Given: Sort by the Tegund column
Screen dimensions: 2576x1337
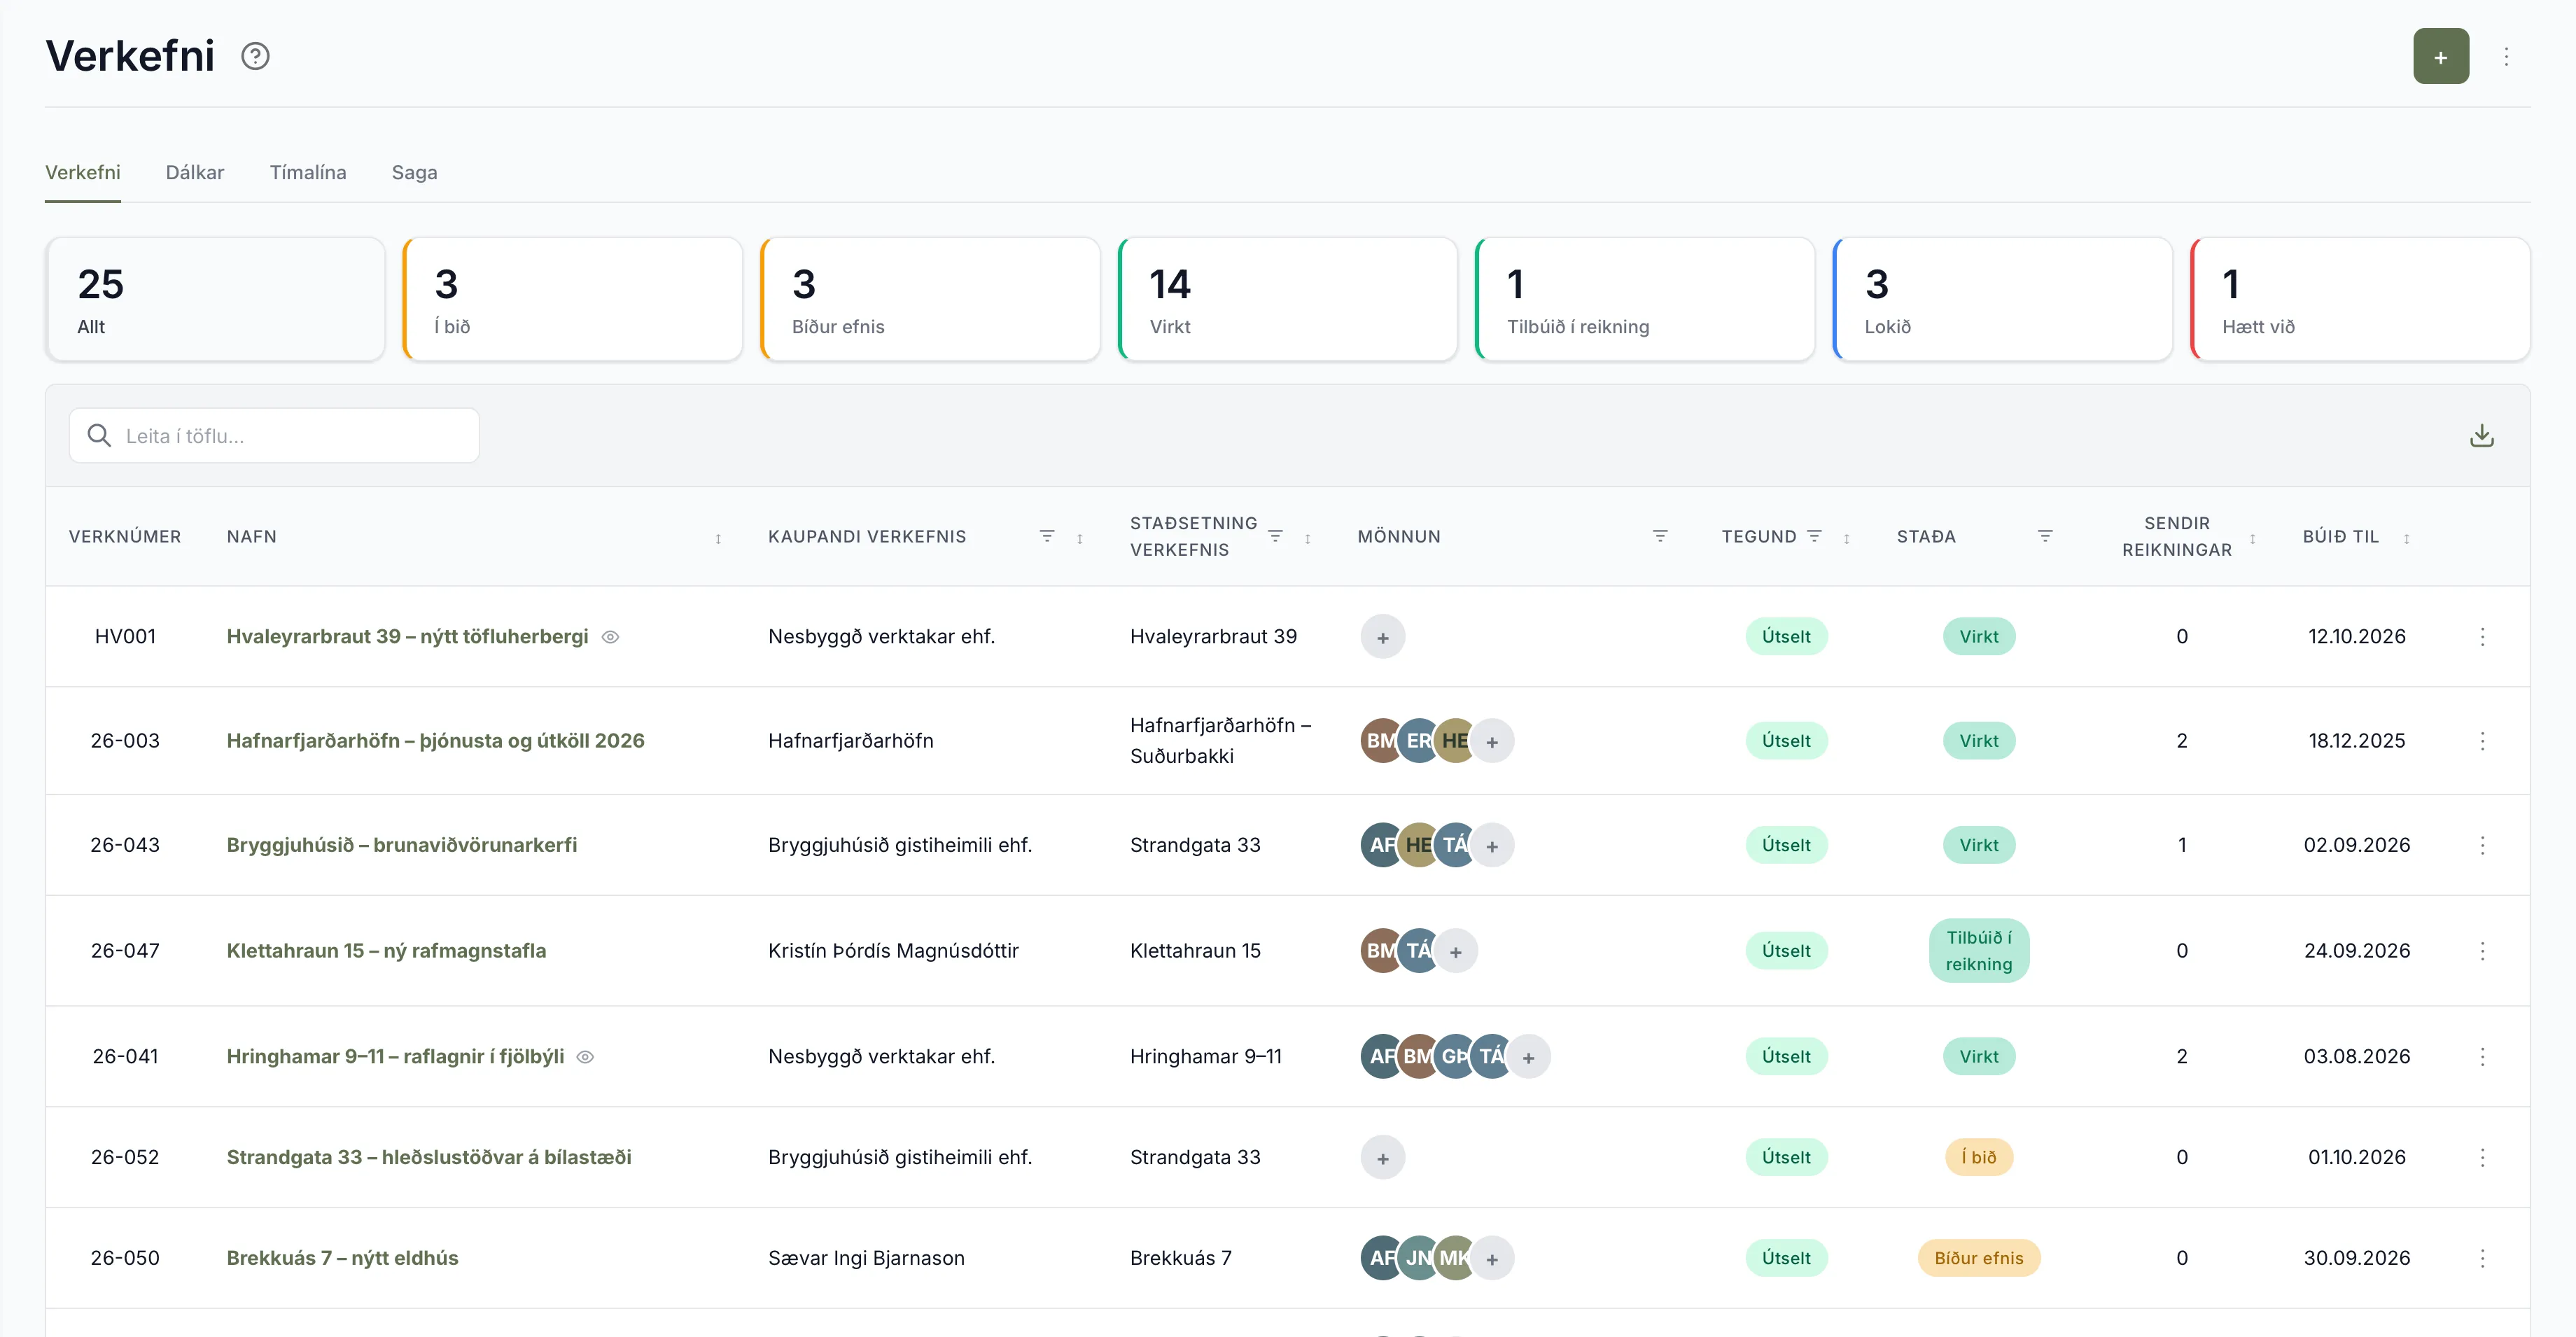Looking at the screenshot, I should (x=1846, y=538).
